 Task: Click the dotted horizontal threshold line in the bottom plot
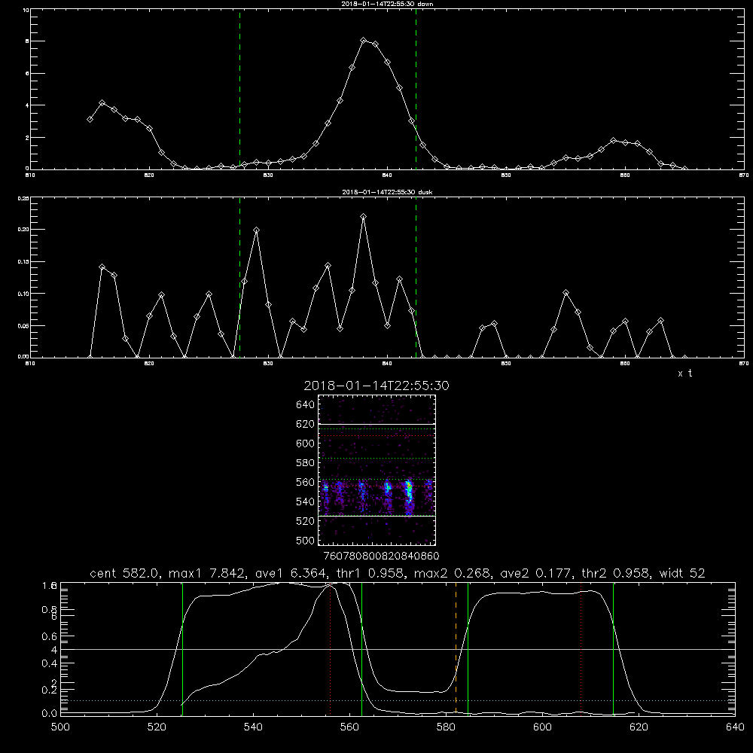[x=398, y=700]
